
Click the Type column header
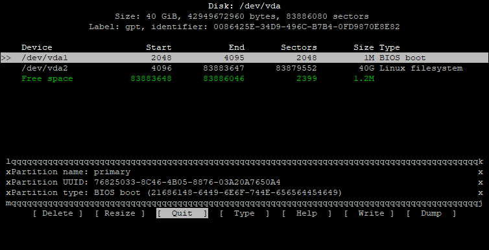point(390,47)
